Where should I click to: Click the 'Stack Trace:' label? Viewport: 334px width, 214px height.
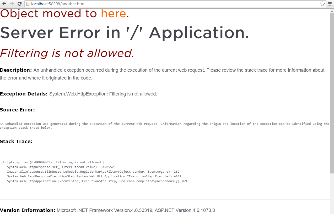click(16, 142)
